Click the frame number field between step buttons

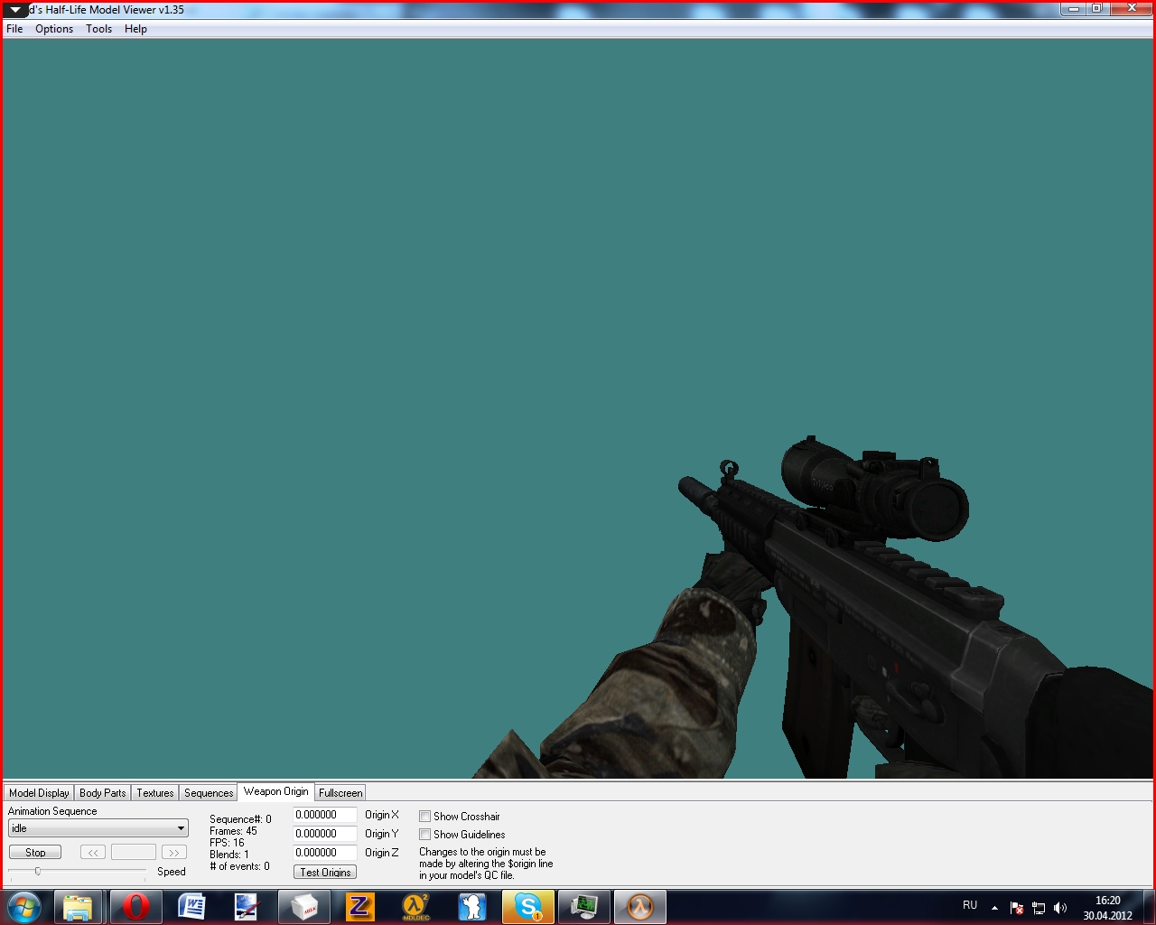(x=134, y=852)
